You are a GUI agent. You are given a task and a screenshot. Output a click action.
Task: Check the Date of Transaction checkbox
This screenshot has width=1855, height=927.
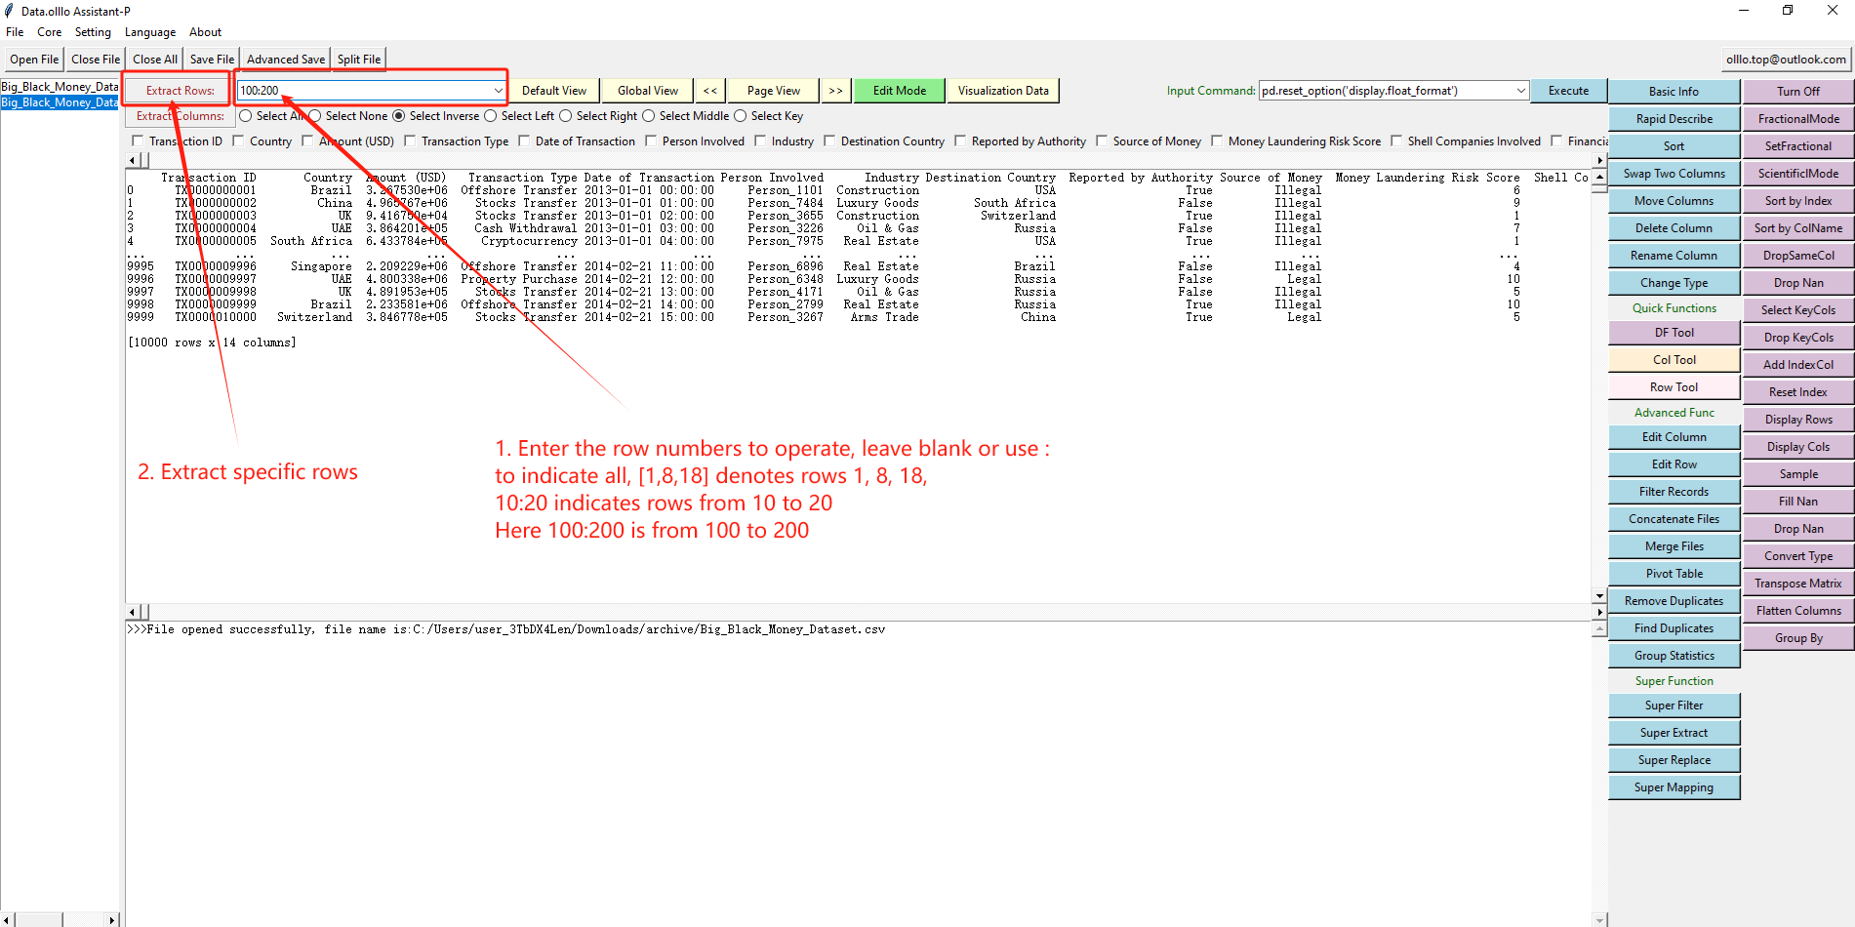[x=524, y=141]
